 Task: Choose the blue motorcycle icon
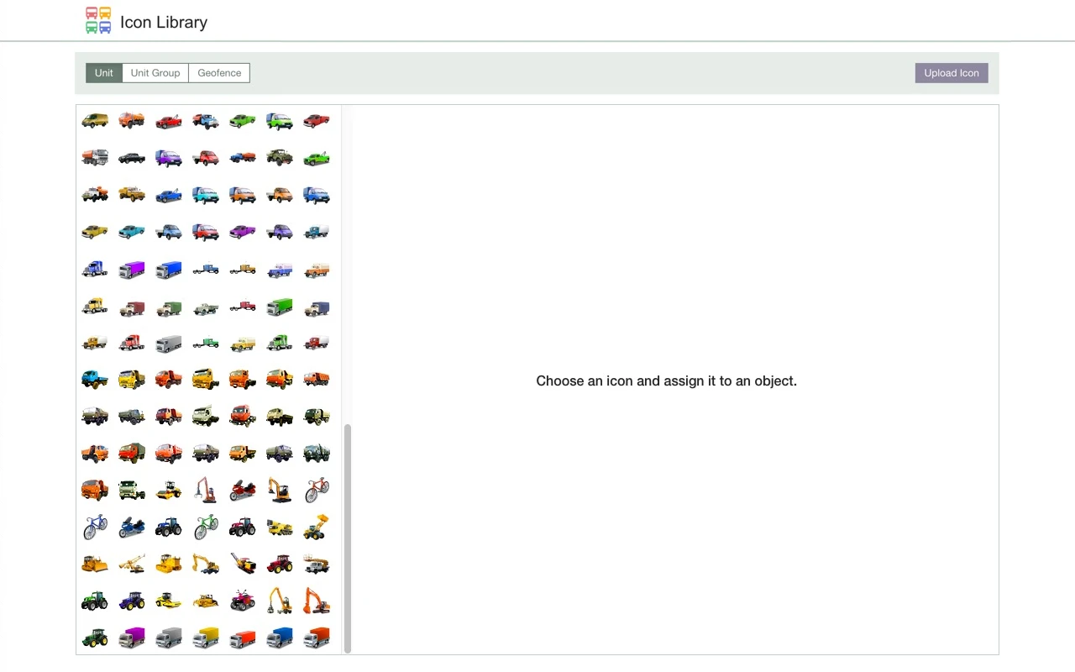click(132, 527)
